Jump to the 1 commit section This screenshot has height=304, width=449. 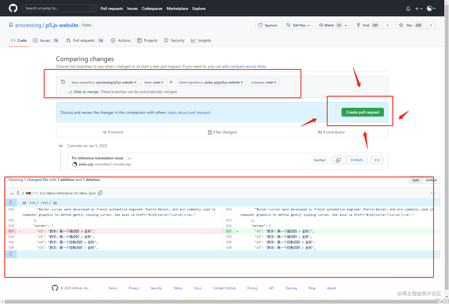point(113,132)
